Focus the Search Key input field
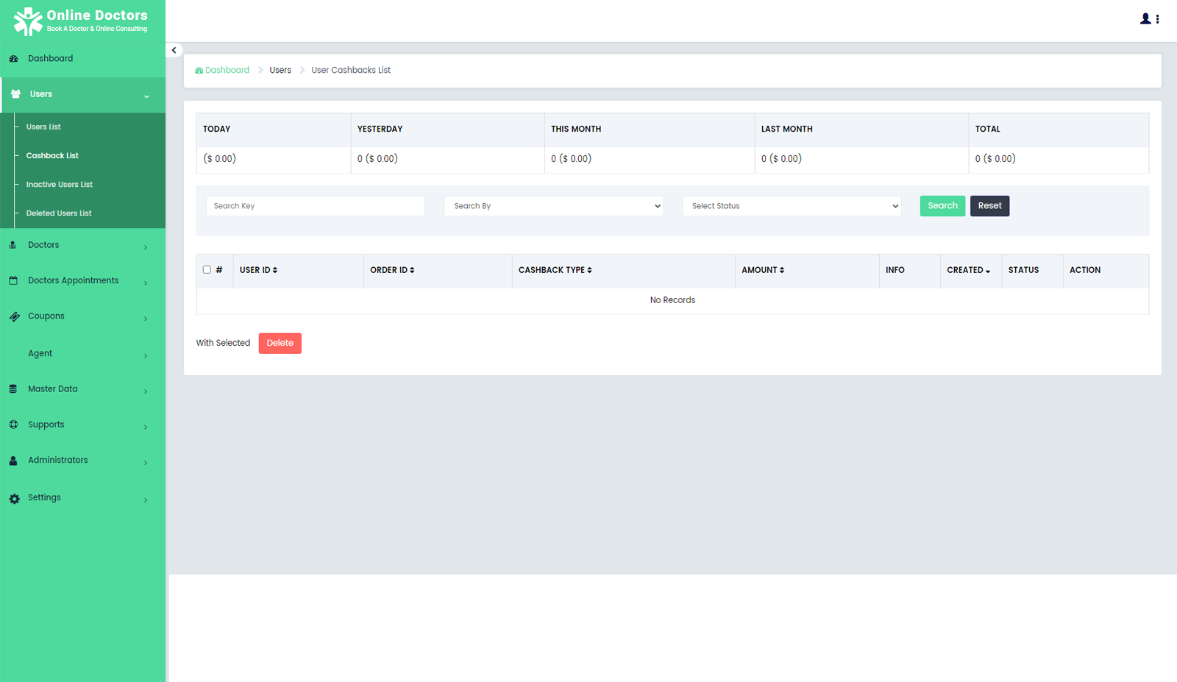This screenshot has height=682, width=1177. pos(316,206)
